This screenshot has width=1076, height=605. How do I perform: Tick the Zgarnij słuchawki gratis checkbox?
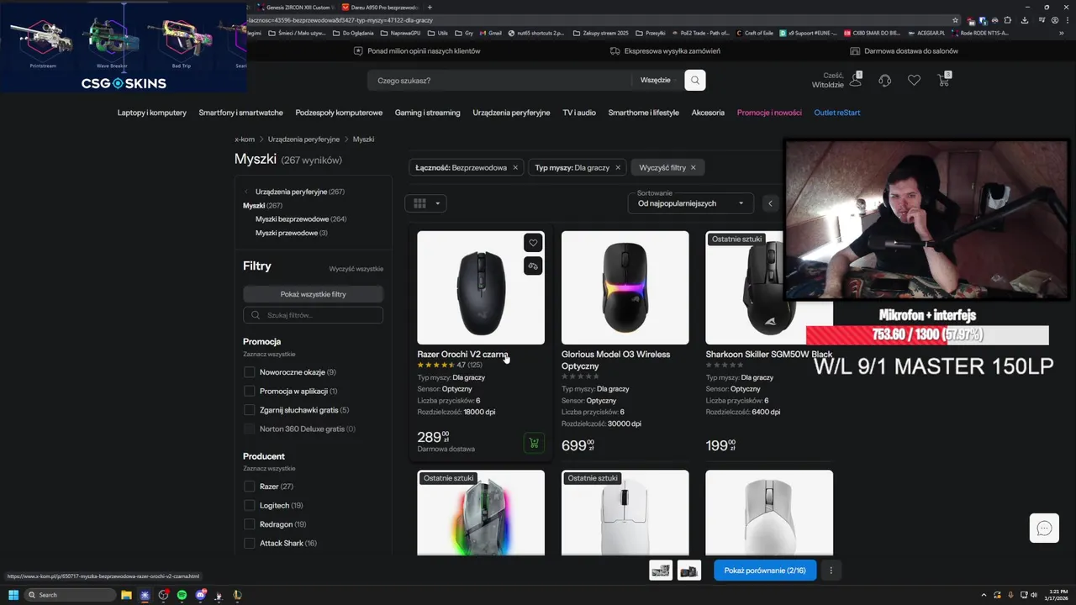pos(249,410)
